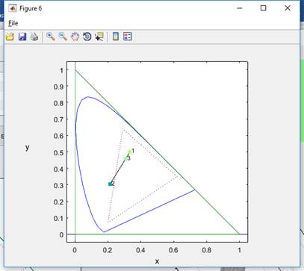Insert a legend using the toolbar icon

pyautogui.click(x=128, y=37)
